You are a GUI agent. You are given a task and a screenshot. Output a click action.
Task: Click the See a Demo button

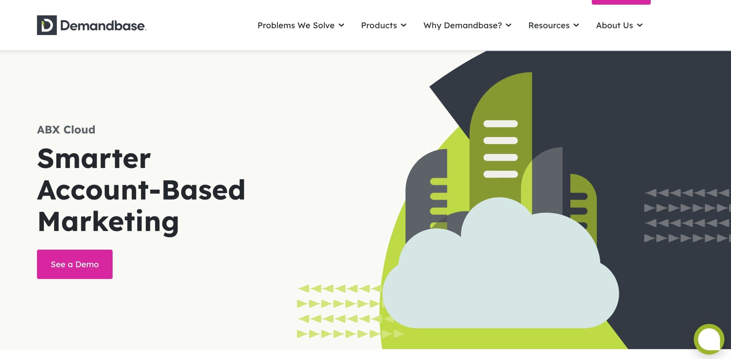[x=74, y=264]
